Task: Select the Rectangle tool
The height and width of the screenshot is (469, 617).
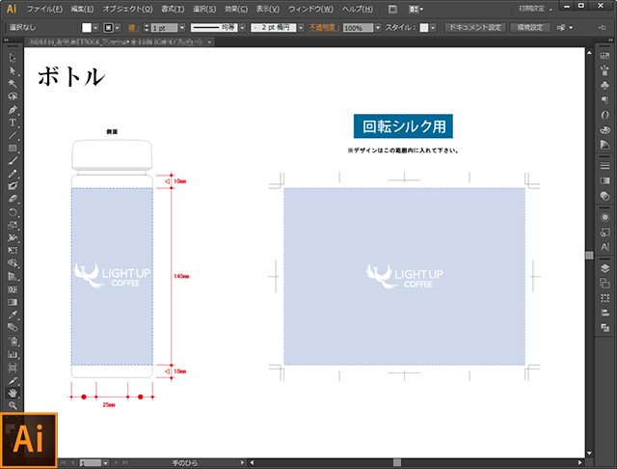Action: (13, 148)
